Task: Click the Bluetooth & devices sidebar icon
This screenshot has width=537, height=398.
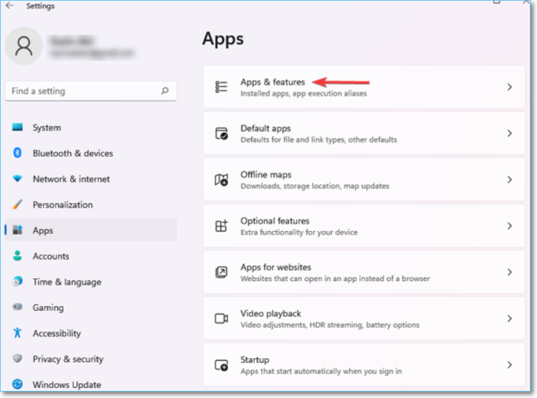Action: pyautogui.click(x=18, y=153)
